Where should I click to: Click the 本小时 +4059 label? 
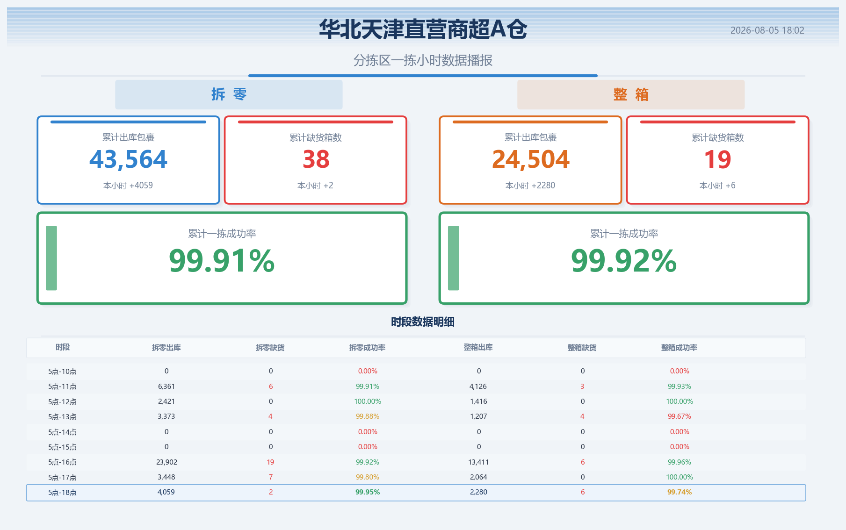[x=128, y=186]
